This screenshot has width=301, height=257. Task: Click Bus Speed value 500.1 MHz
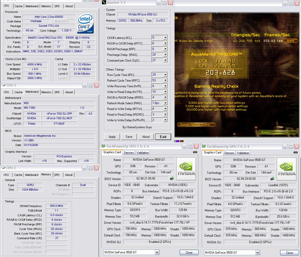35,74
